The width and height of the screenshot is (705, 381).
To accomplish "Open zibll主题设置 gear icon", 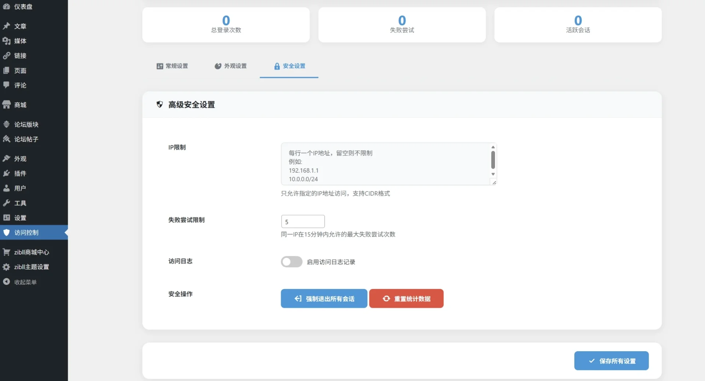I will click(6, 267).
